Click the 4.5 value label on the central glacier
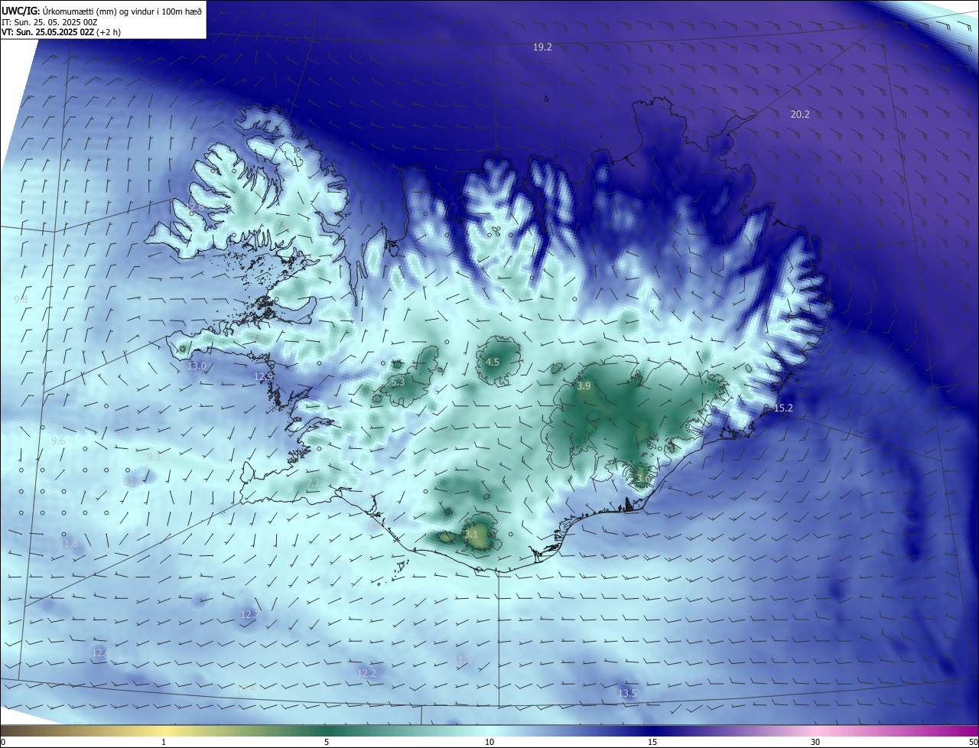Screen dimensions: 979x748 (493, 363)
